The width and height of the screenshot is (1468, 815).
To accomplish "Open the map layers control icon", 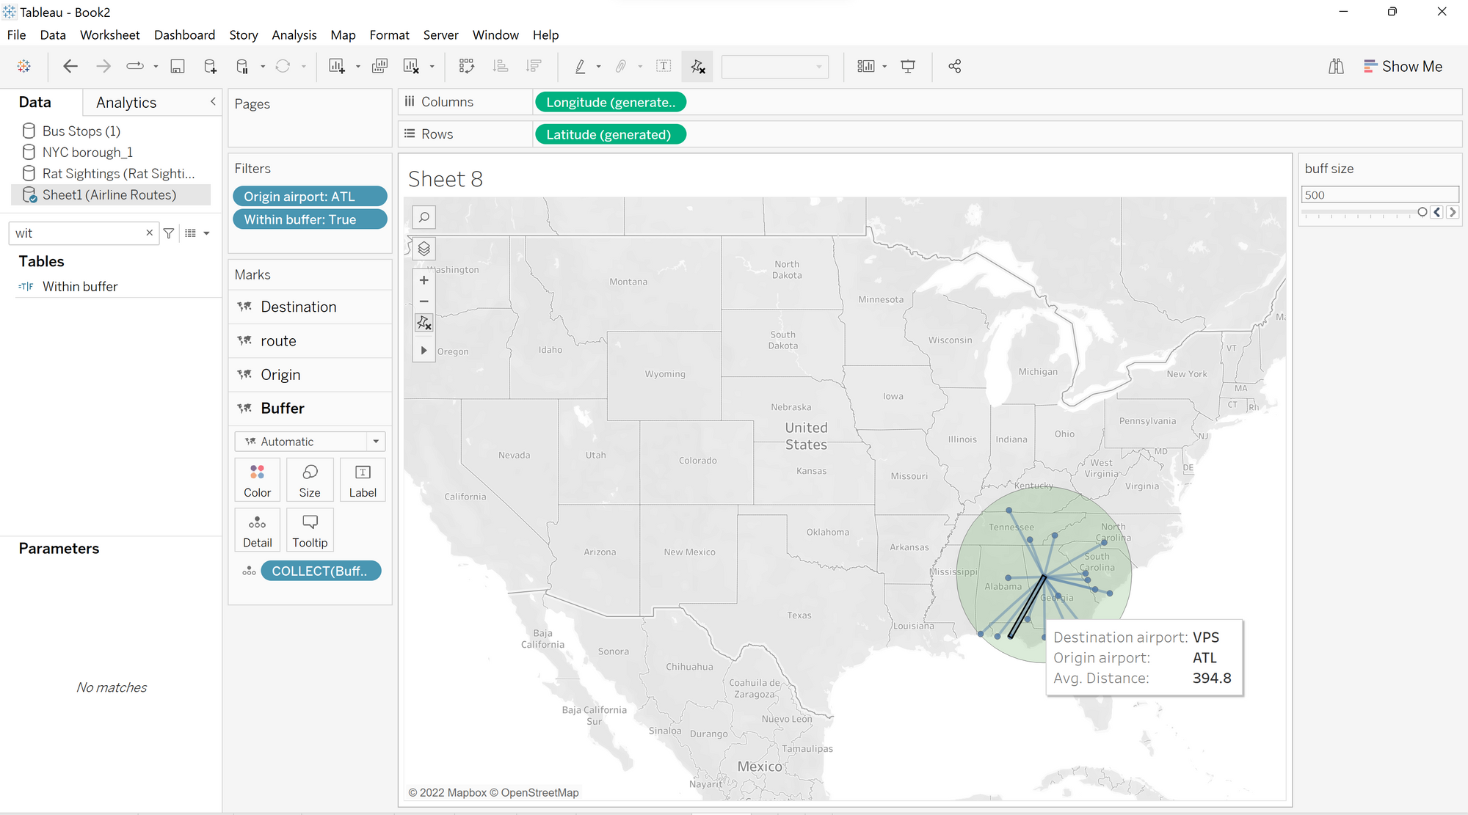I will click(x=424, y=249).
